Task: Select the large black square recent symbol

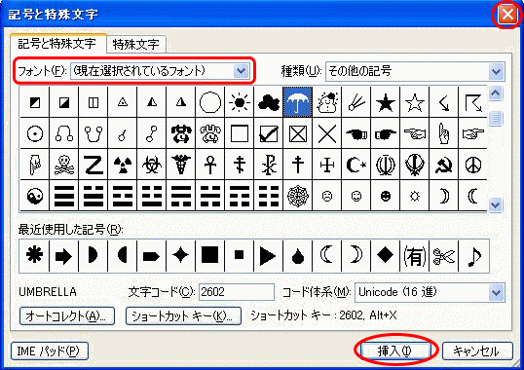Action: click(209, 256)
